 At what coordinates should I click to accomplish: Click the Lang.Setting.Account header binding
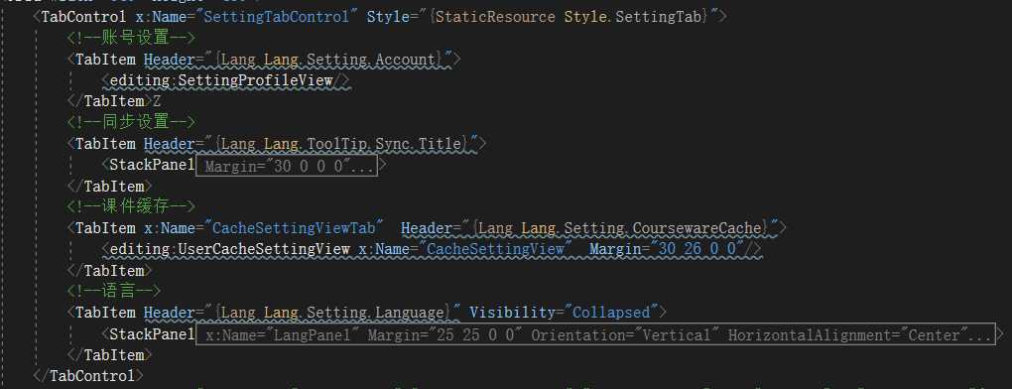click(x=329, y=60)
